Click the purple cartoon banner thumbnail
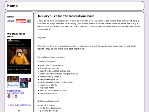This screenshot has width=149, height=112. point(25,80)
